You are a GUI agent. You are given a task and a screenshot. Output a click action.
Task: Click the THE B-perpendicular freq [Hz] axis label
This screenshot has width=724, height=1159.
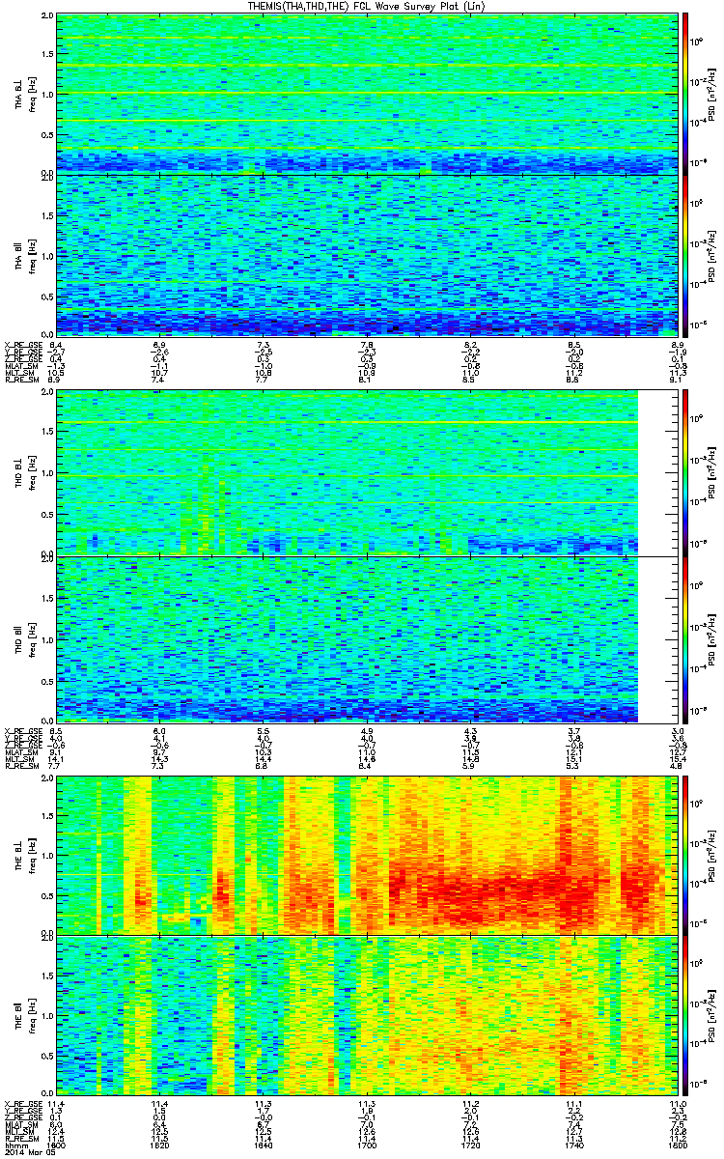pyautogui.click(x=31, y=855)
